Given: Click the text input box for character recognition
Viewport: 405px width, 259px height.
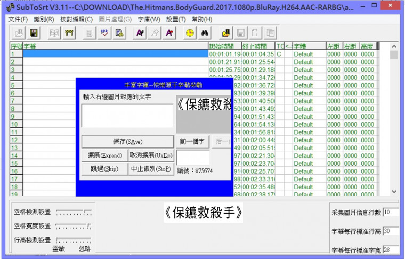Looking at the screenshot, I should [127, 116].
